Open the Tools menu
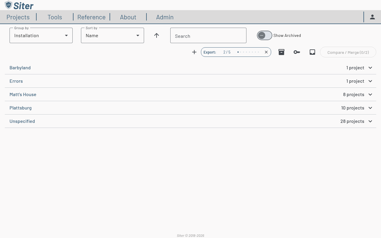The width and height of the screenshot is (381, 238). pos(55,17)
